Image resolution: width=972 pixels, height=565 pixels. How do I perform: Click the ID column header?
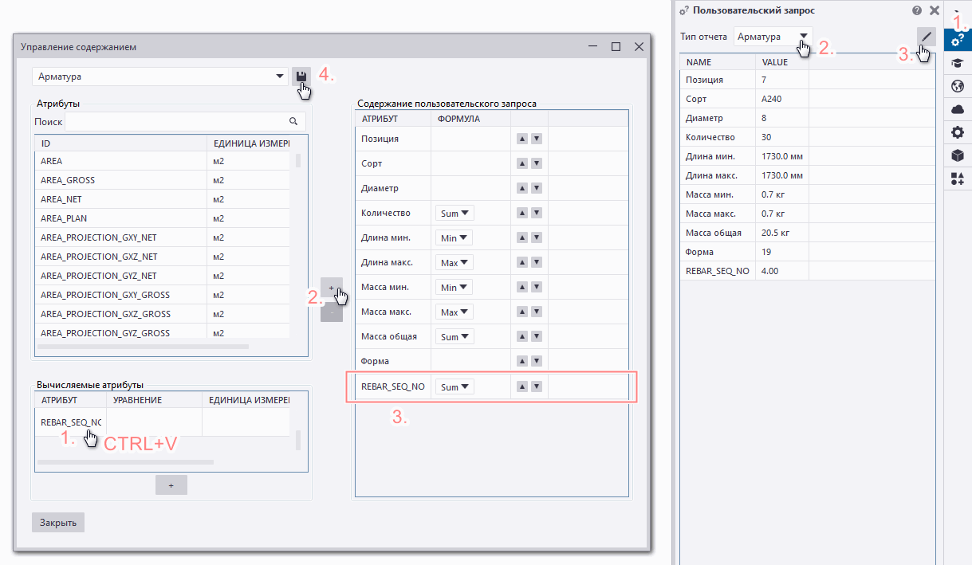(120, 143)
